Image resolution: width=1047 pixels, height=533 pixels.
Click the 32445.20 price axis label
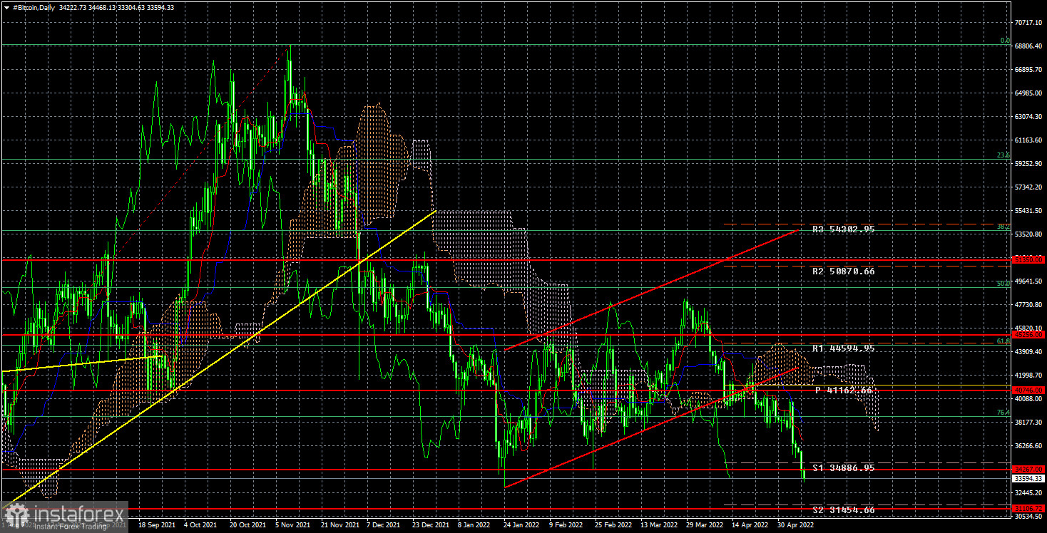tap(1030, 493)
